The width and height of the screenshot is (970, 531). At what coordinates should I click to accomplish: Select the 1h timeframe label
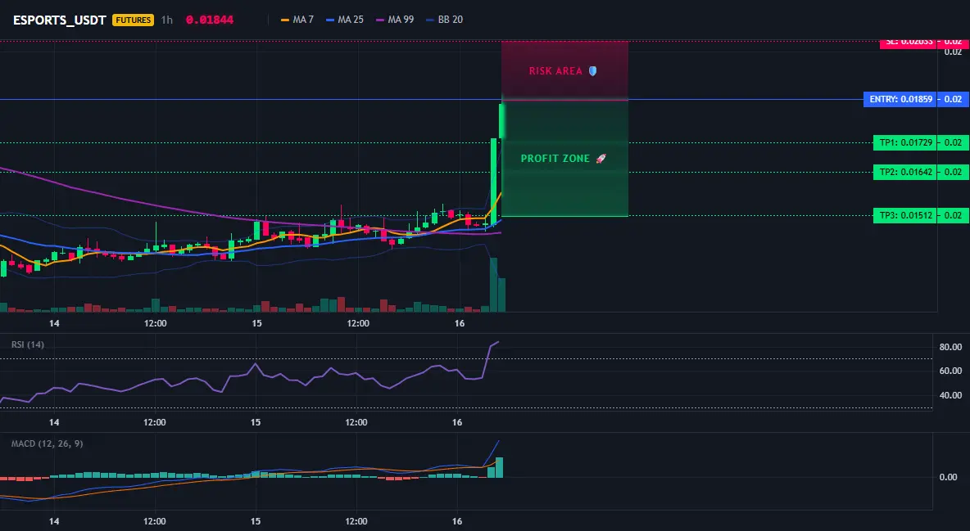tap(167, 20)
